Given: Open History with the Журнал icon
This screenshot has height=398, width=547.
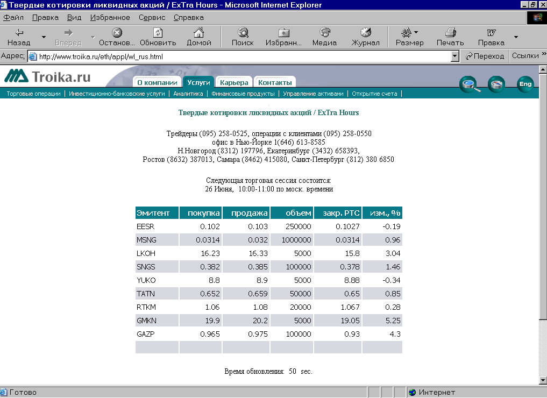Looking at the screenshot, I should tap(366, 32).
